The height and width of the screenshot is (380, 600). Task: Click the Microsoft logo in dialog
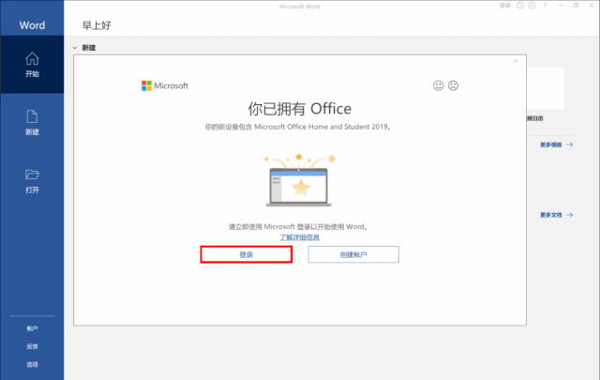[x=165, y=85]
